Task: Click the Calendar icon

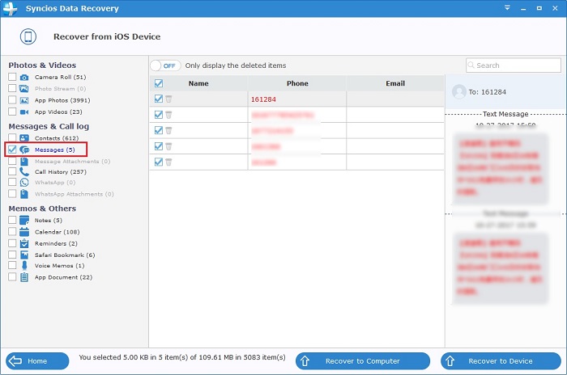Action: click(x=24, y=232)
